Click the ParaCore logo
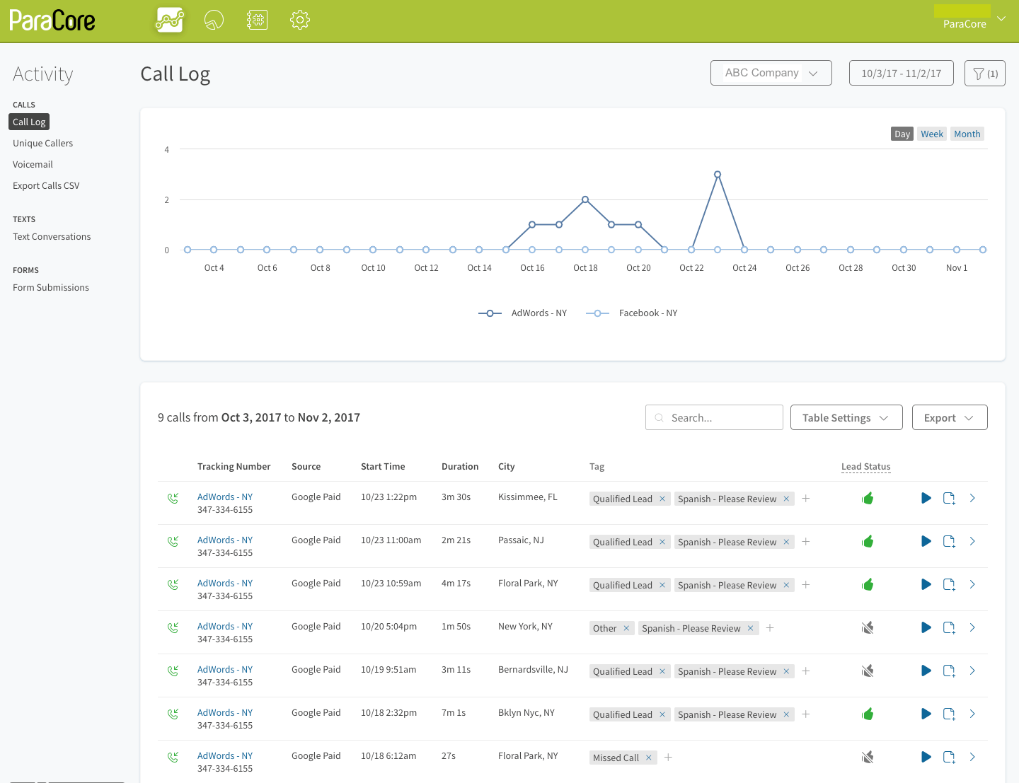Image resolution: width=1019 pixels, height=783 pixels. 52,21
